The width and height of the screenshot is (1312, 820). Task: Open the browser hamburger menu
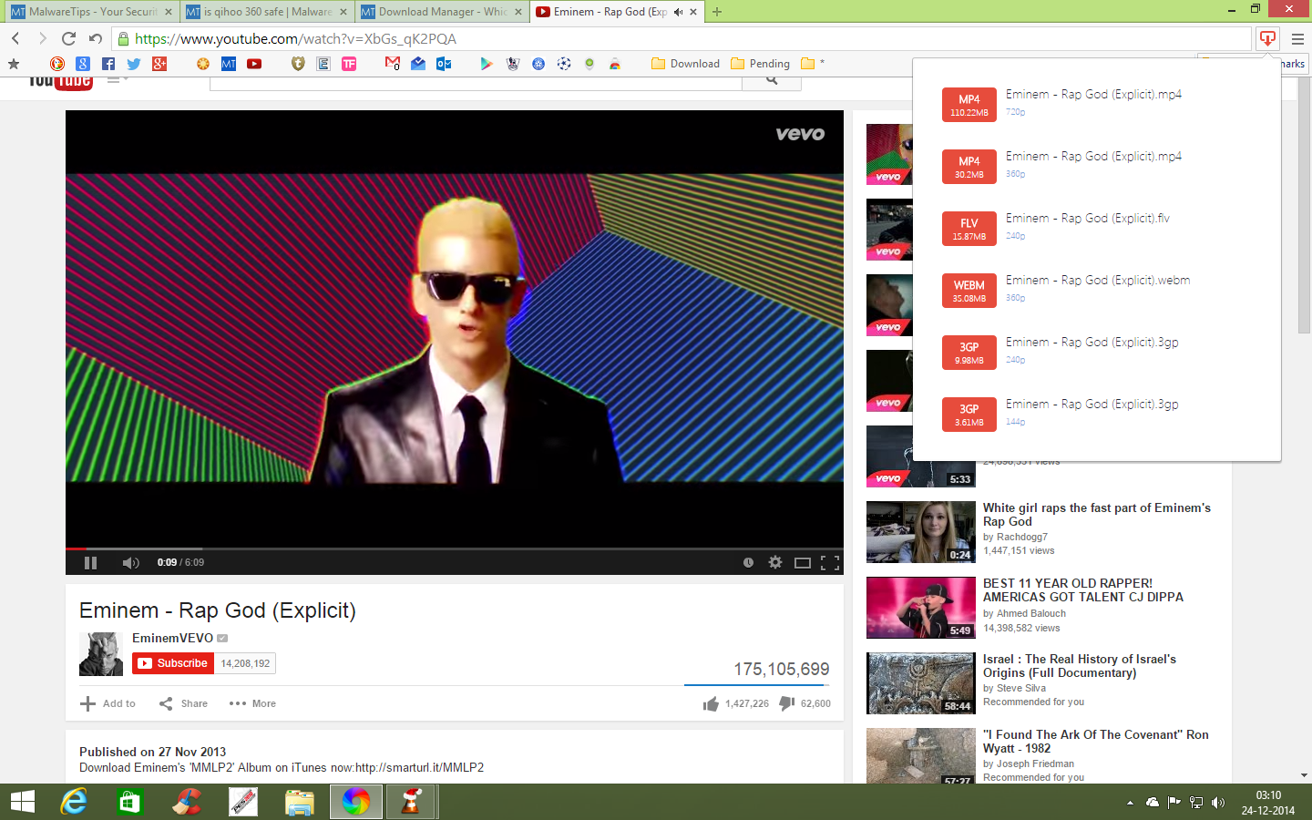[x=1297, y=39]
